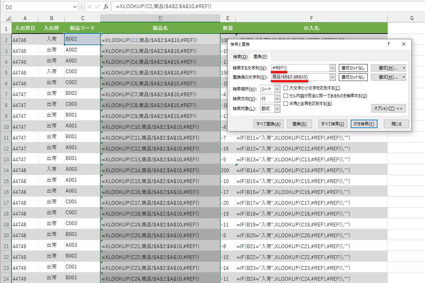Enable 半角と全角を区別する checkbox
Viewport: 425px width, 283px height.
[x=286, y=104]
